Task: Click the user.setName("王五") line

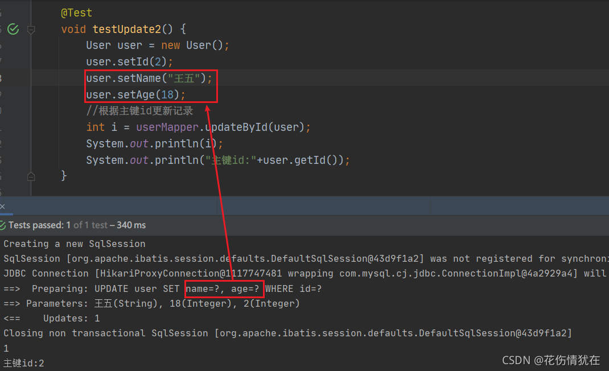Action: tap(149, 78)
